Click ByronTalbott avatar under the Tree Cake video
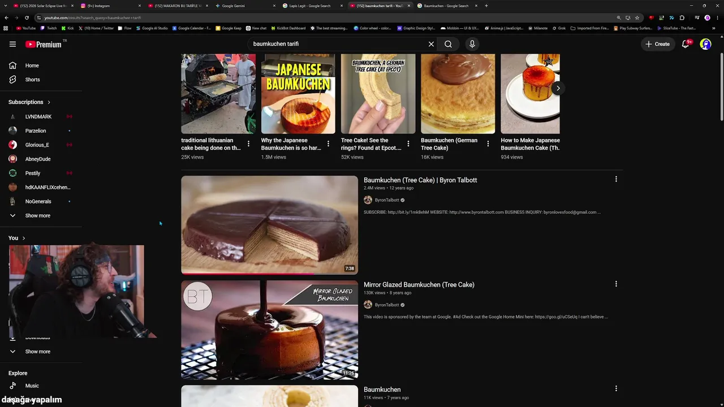The height and width of the screenshot is (407, 724). click(x=368, y=200)
